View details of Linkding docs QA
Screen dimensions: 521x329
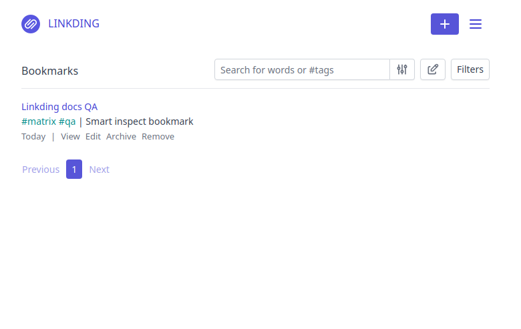[x=70, y=136]
